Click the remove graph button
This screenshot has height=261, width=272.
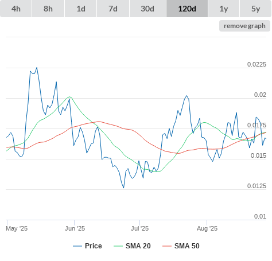244,26
